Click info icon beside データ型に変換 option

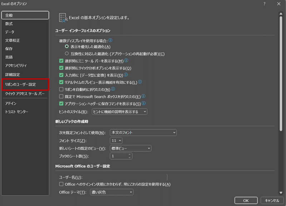coord(126,75)
